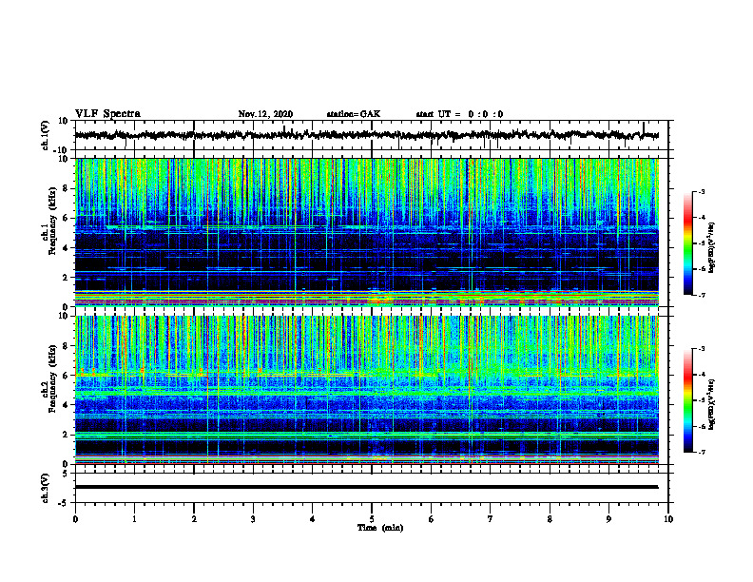Click inside the ch.1 spectrogram plot
This screenshot has width=753, height=582.
367,232
